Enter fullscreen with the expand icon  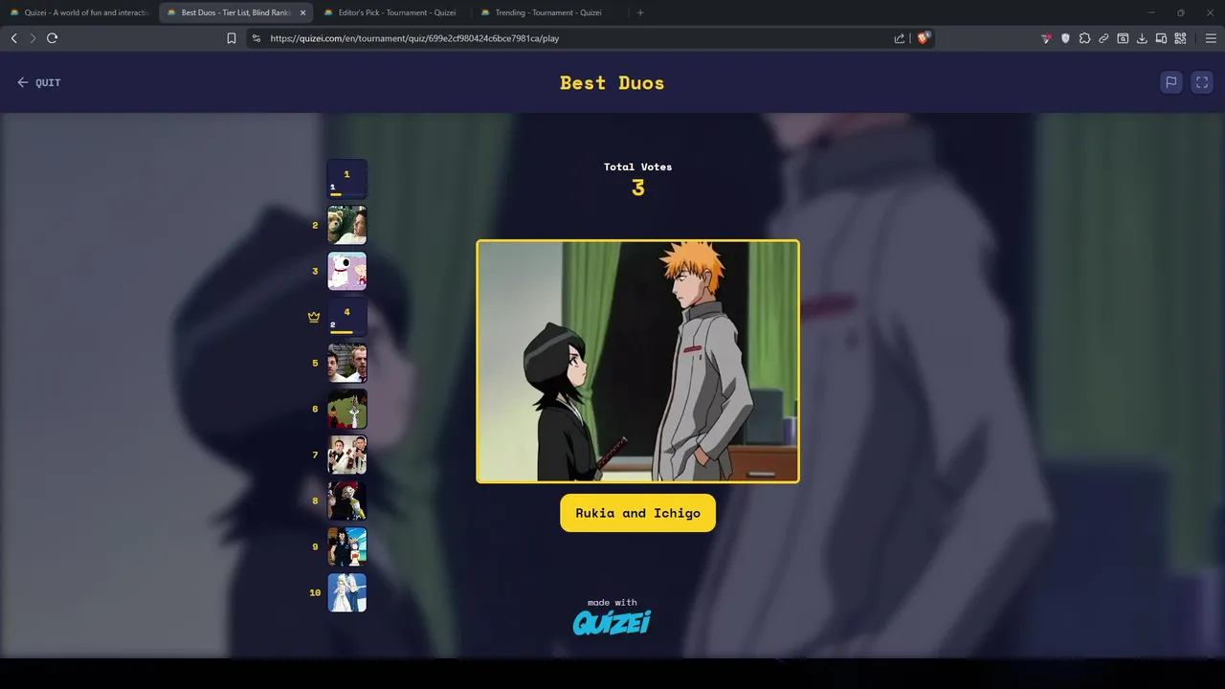pyautogui.click(x=1202, y=82)
